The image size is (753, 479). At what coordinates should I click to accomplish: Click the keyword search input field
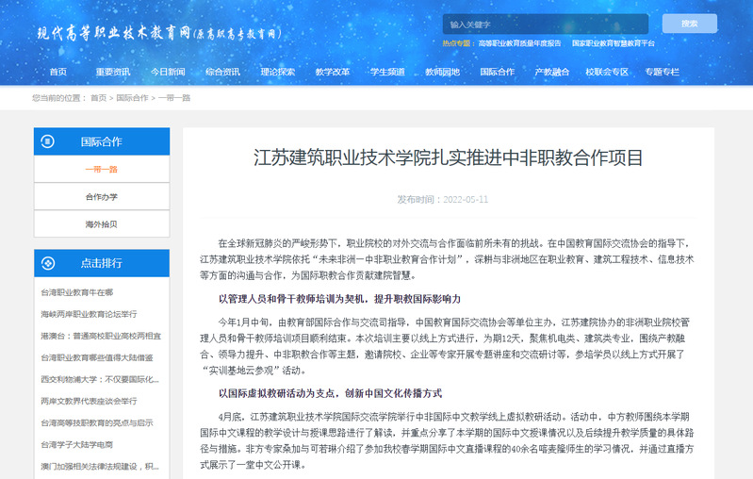(x=545, y=24)
